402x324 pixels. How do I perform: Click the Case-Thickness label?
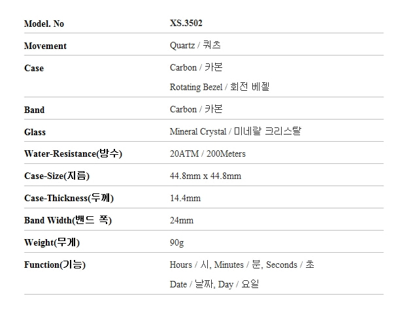click(73, 198)
